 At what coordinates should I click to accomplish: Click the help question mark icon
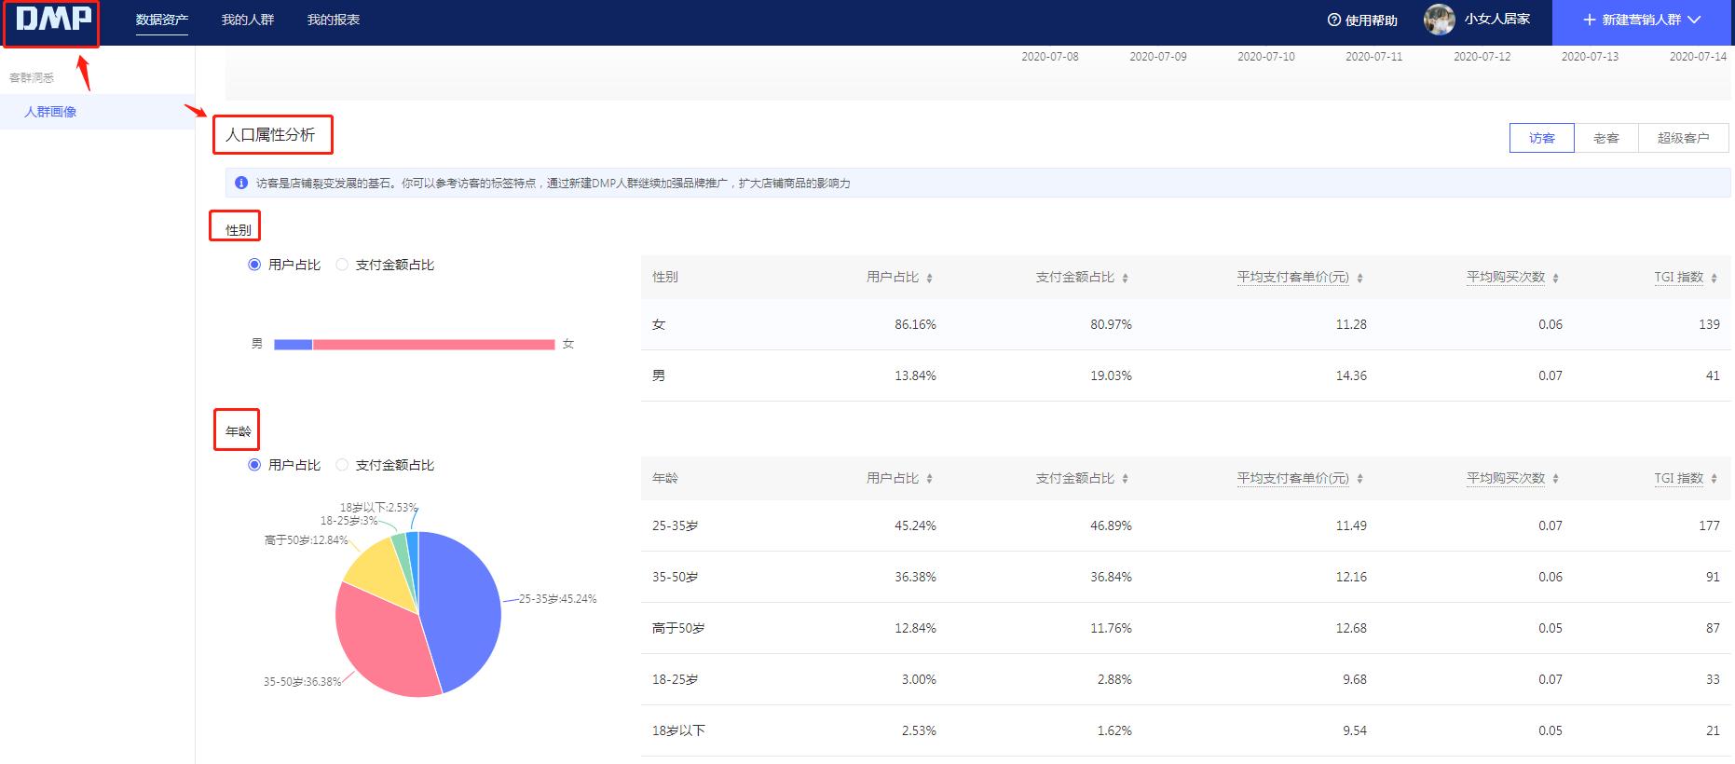coord(1333,20)
